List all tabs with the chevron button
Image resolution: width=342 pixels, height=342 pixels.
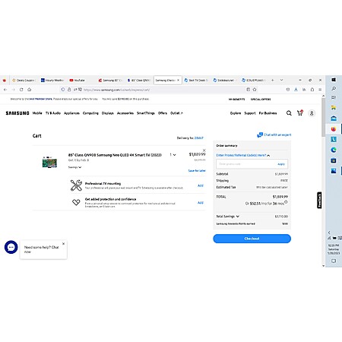tap(281, 80)
